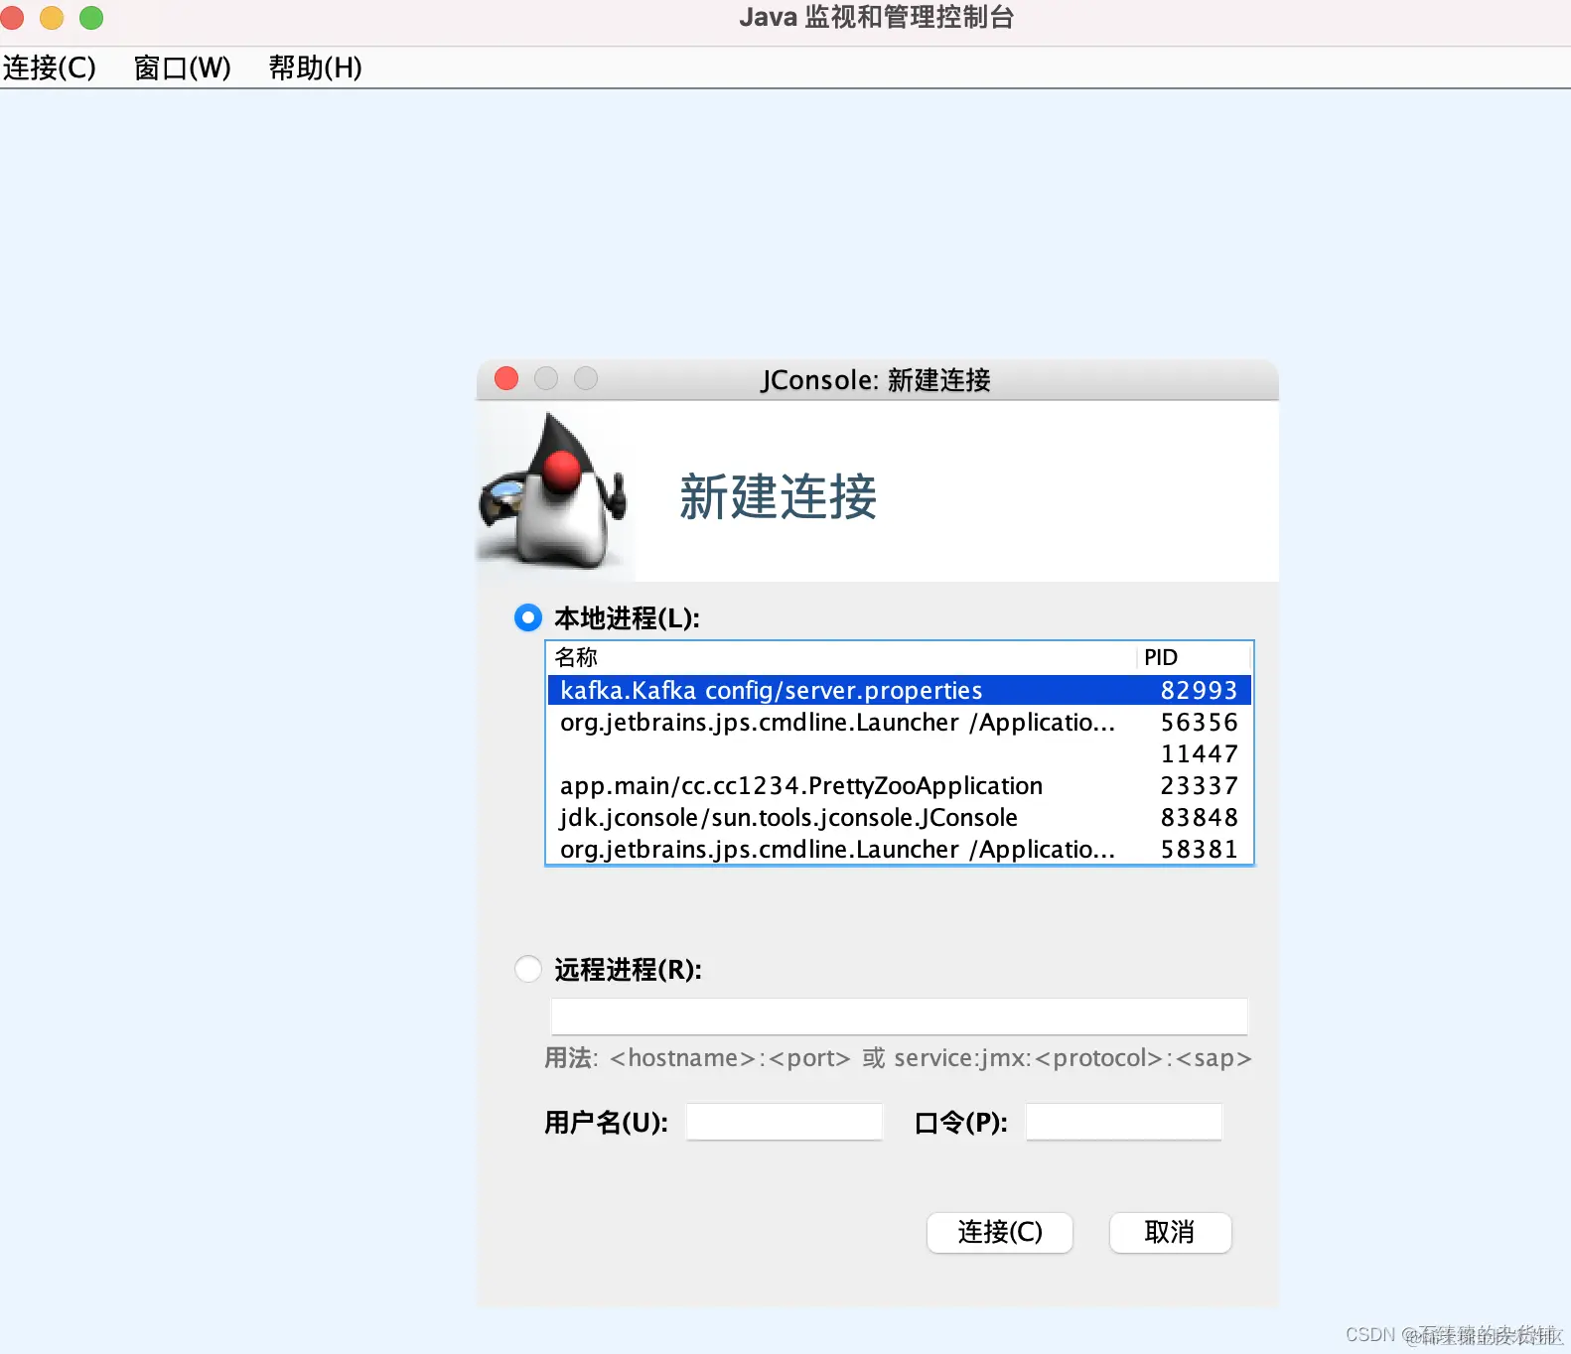Select the PrettyZooApplication process row
The image size is (1571, 1354).
[900, 785]
